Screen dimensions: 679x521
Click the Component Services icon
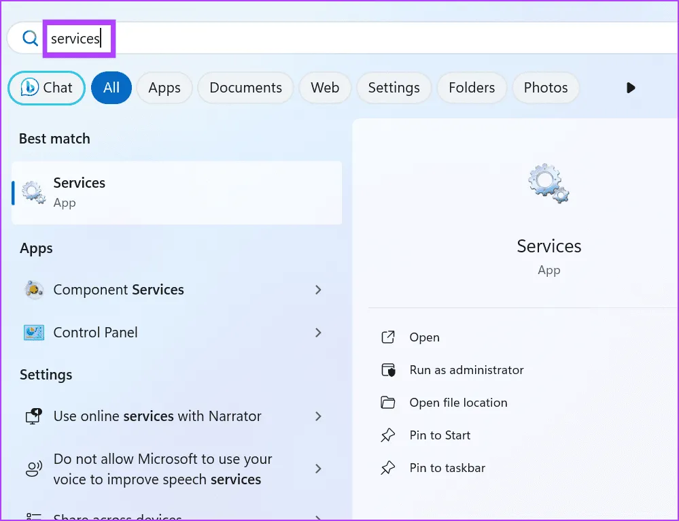[33, 290]
